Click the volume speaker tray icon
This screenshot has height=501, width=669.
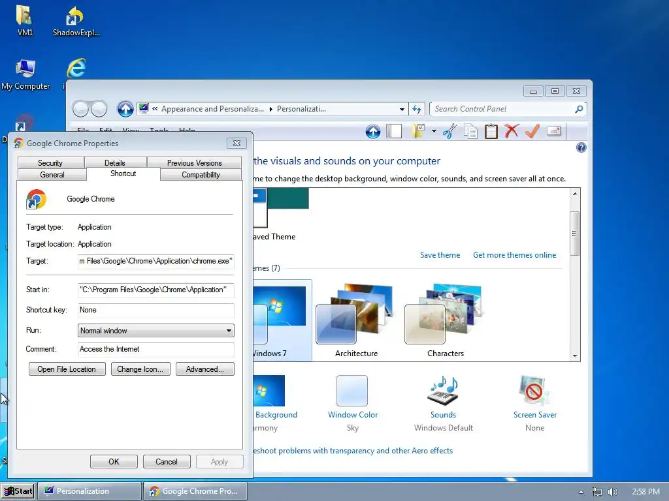click(x=613, y=492)
